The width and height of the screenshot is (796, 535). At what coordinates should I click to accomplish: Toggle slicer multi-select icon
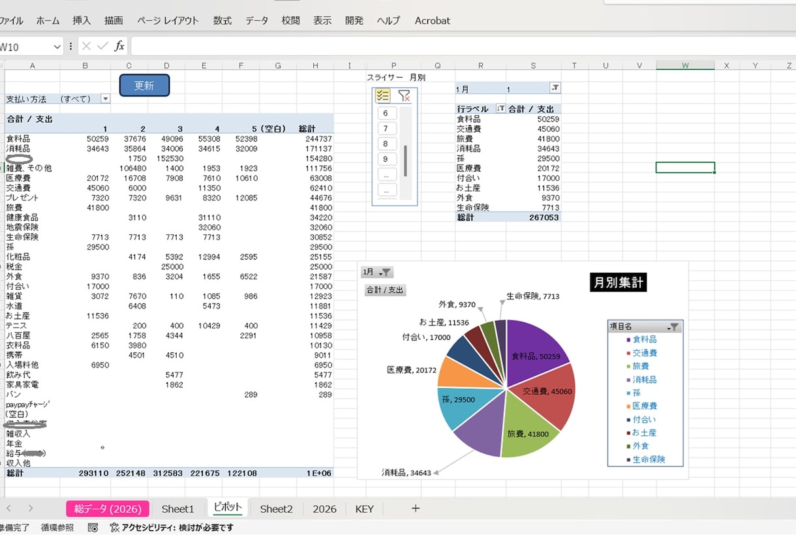[x=383, y=96]
